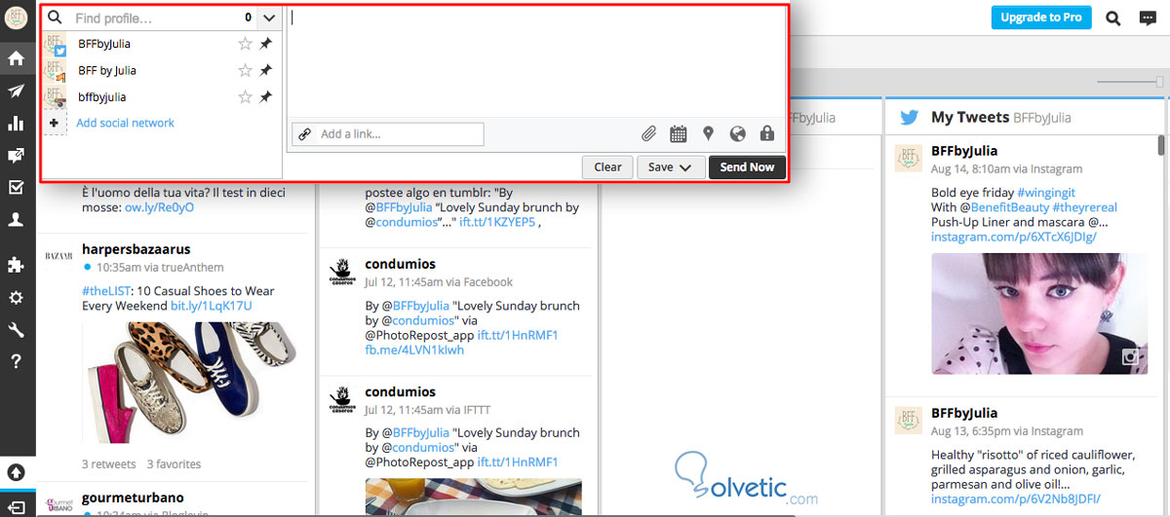Click the location pin icon in composer
Viewport: 1170px width, 517px height.
(708, 134)
